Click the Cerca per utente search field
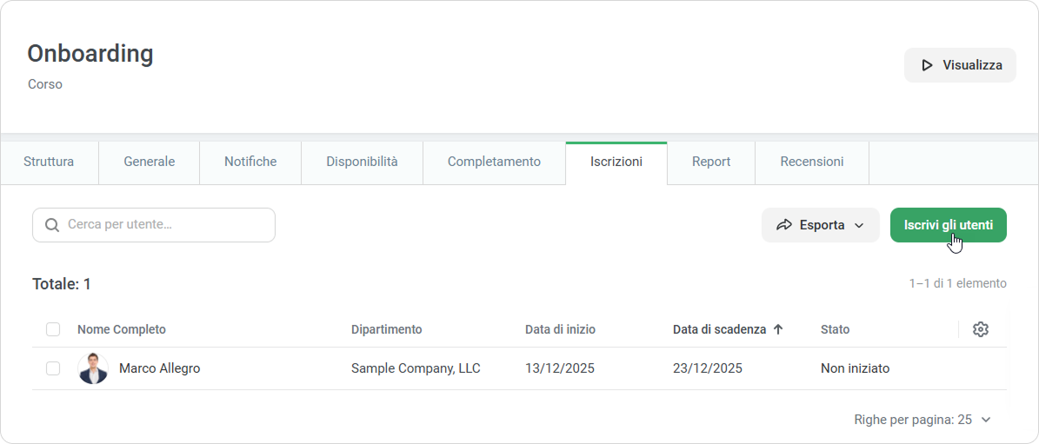The width and height of the screenshot is (1039, 444). tap(165, 225)
